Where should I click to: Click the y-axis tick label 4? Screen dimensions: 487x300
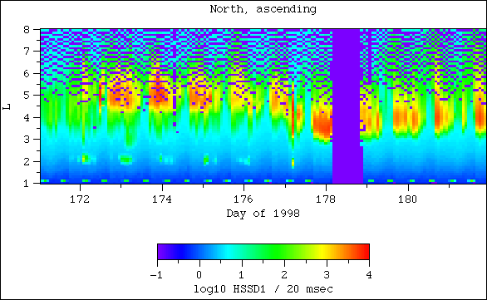pyautogui.click(x=27, y=118)
